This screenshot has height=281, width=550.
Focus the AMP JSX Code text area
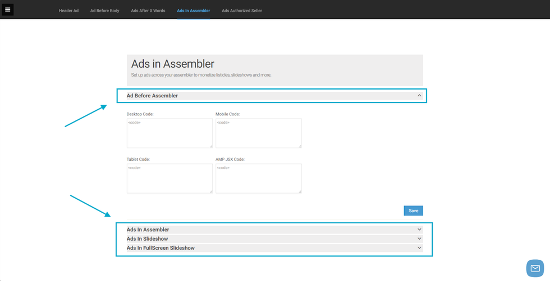click(258, 179)
